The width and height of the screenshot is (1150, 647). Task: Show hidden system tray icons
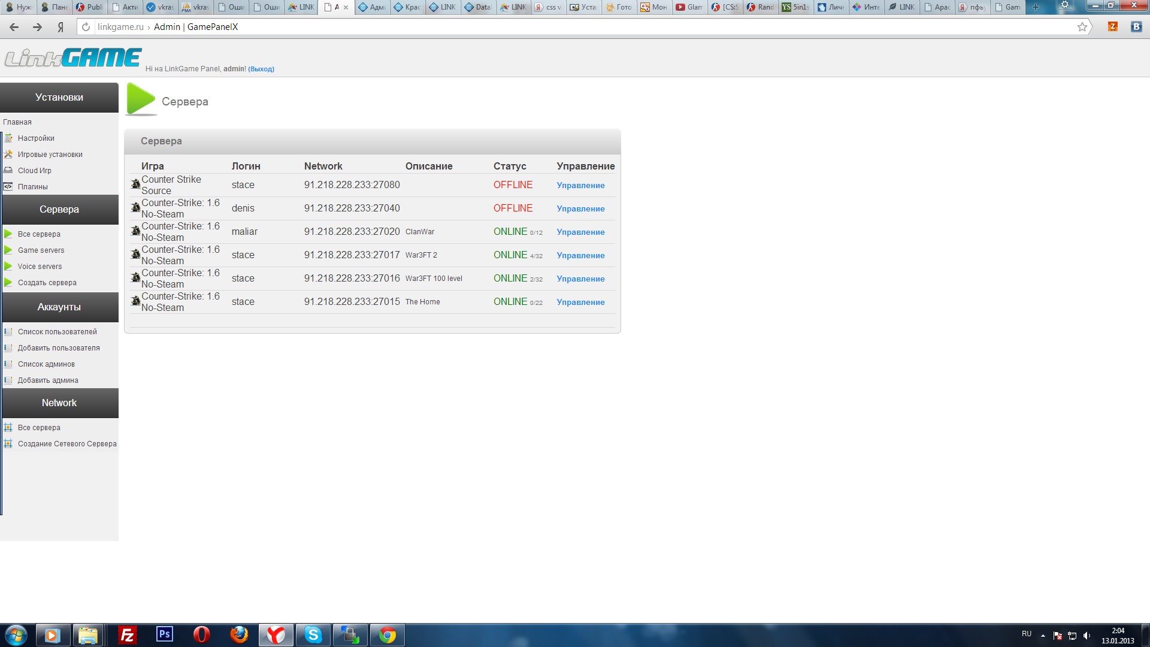coord(1043,636)
